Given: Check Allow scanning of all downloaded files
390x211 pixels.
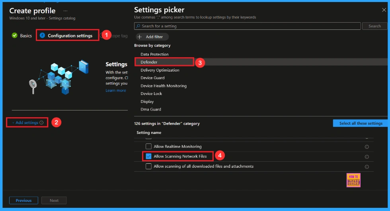Looking at the screenshot, I should [x=148, y=166].
